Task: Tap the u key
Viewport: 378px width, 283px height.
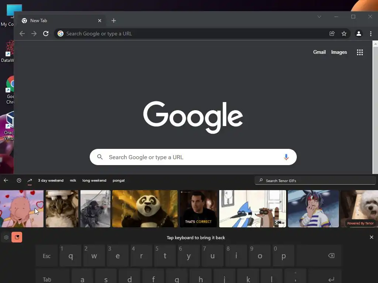Action: (x=212, y=256)
